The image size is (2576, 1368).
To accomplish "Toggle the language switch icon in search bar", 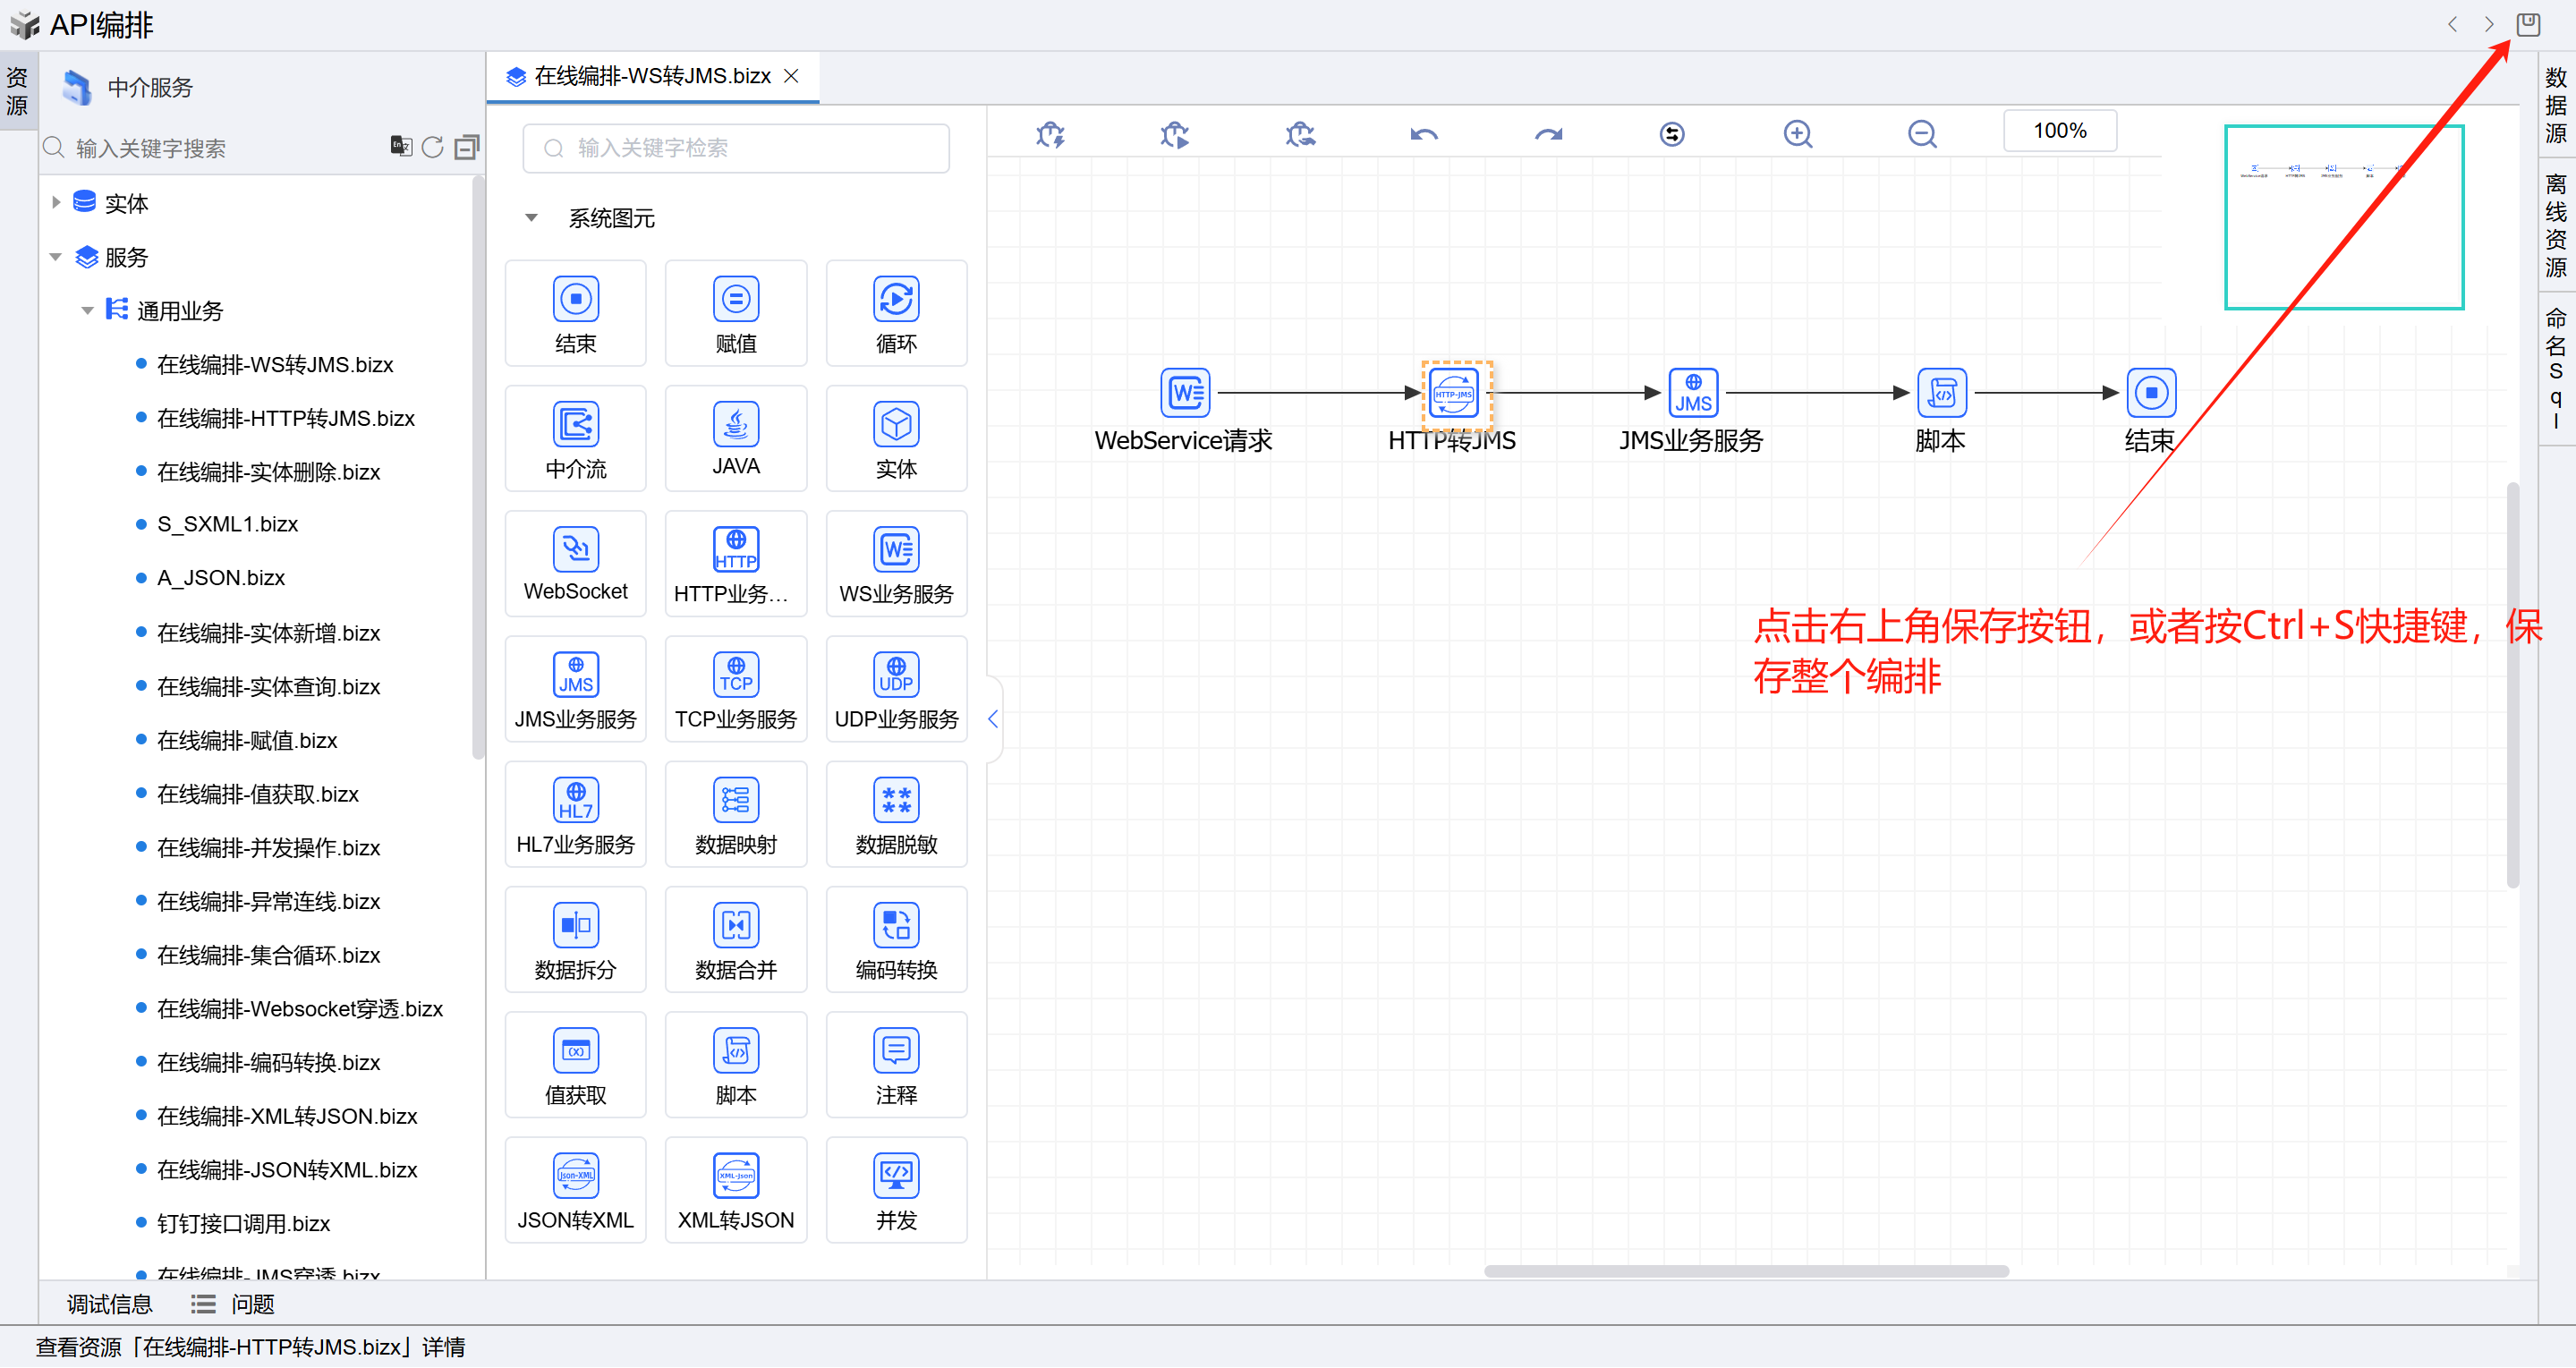I will tap(400, 147).
